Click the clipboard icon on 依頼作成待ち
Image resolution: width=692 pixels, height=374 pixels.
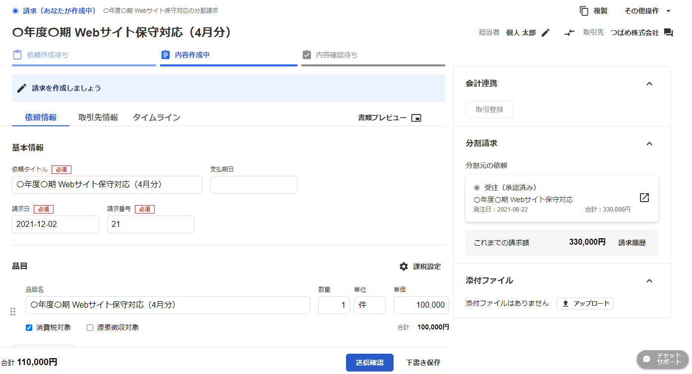click(17, 55)
